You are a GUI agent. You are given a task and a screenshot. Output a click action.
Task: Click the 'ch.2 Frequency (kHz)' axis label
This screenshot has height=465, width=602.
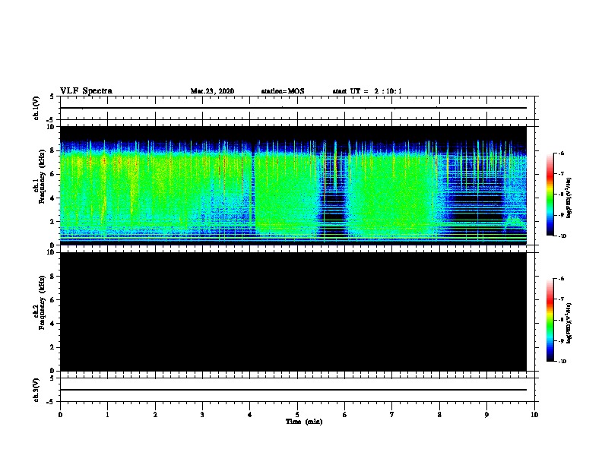coord(40,302)
